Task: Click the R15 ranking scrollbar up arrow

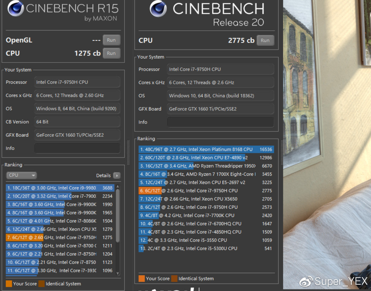Action: (x=118, y=187)
